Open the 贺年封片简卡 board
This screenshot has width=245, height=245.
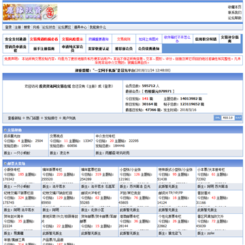pyautogui.click(x=14, y=216)
